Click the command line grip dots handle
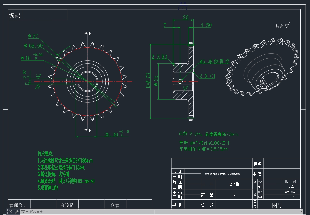310x215 pixels. click(7, 212)
